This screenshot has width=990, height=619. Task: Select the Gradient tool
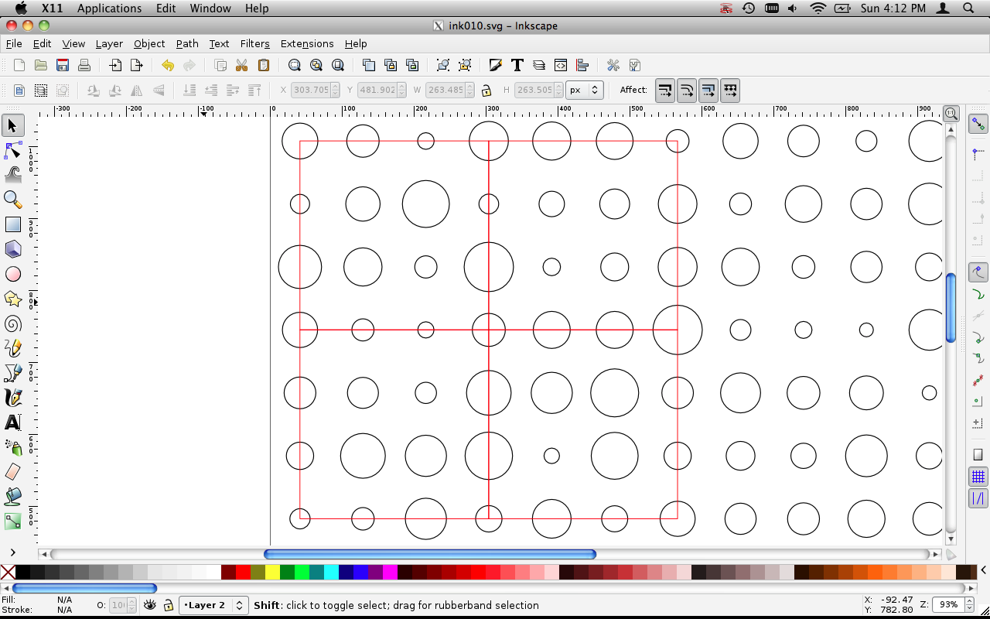13,522
